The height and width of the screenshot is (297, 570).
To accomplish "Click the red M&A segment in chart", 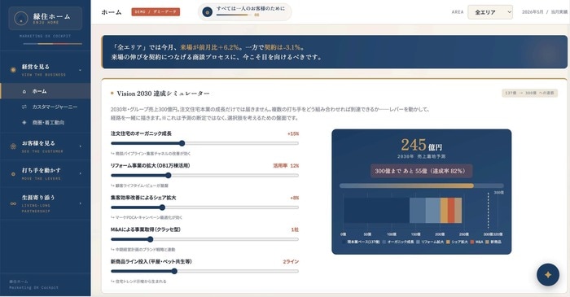I will (451, 210).
